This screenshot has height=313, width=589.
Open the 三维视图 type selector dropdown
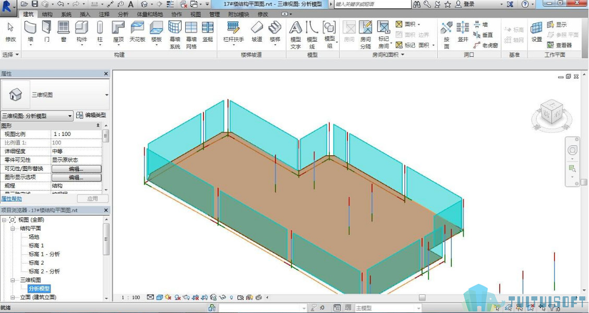coord(106,95)
